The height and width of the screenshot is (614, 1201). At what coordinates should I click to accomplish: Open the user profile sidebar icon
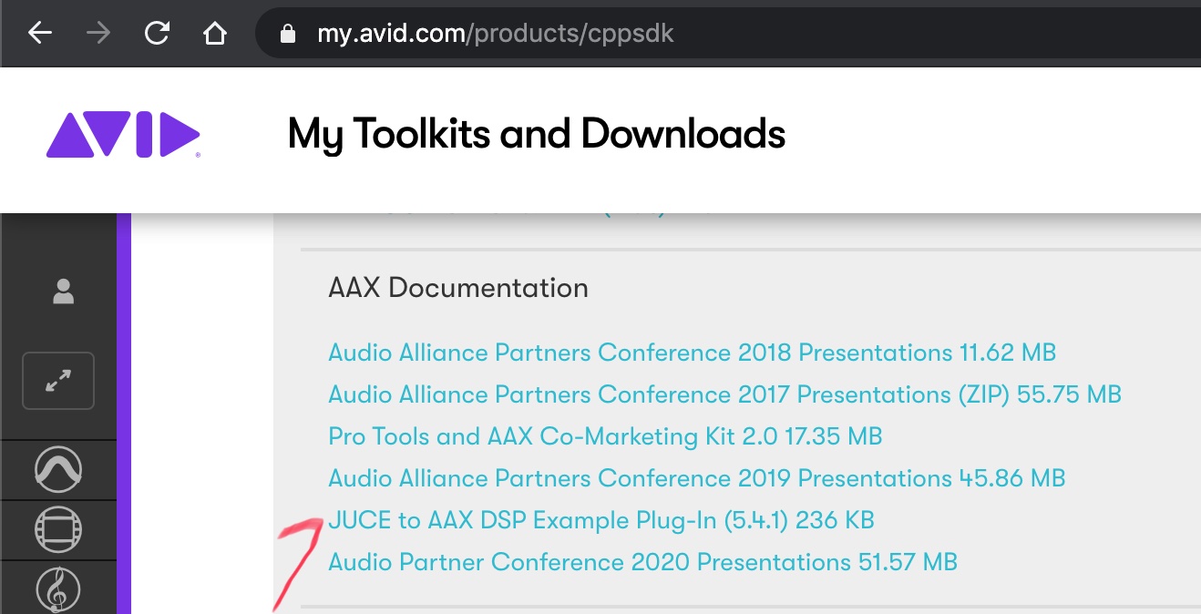63,292
